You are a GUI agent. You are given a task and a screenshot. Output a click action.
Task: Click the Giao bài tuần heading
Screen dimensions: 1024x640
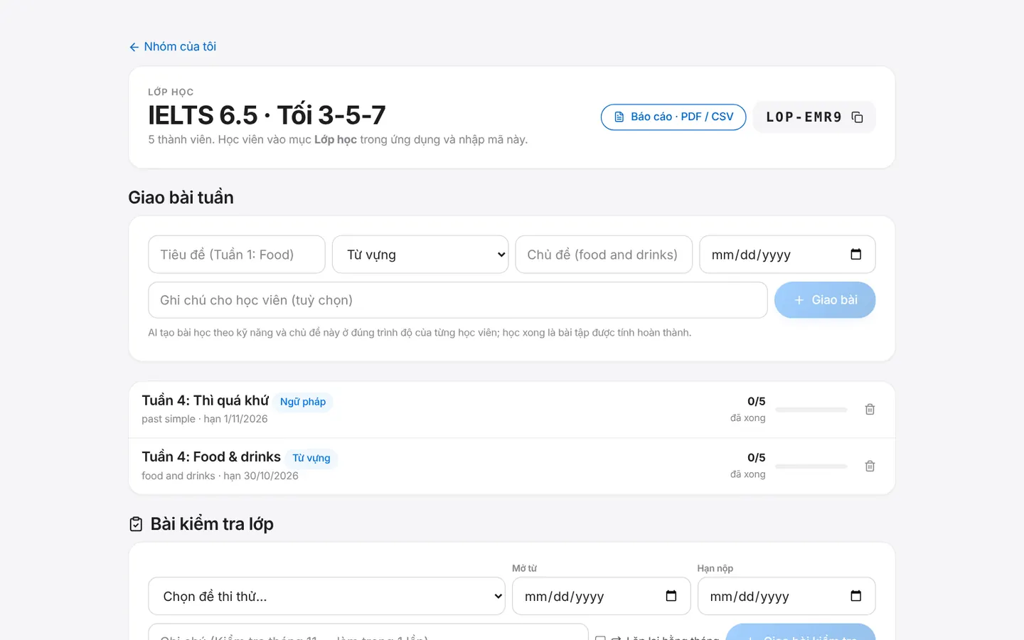point(181,198)
